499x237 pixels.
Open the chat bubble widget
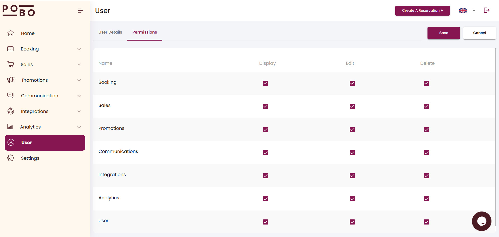point(481,221)
